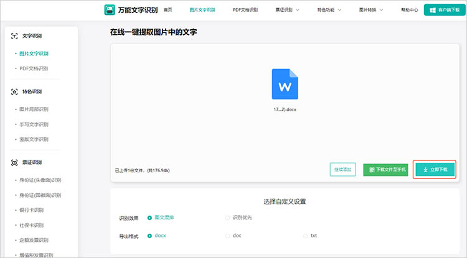Image resolution: width=467 pixels, height=258 pixels.
Task: Click the 特色识别 sidebar heading
Action: [32, 91]
